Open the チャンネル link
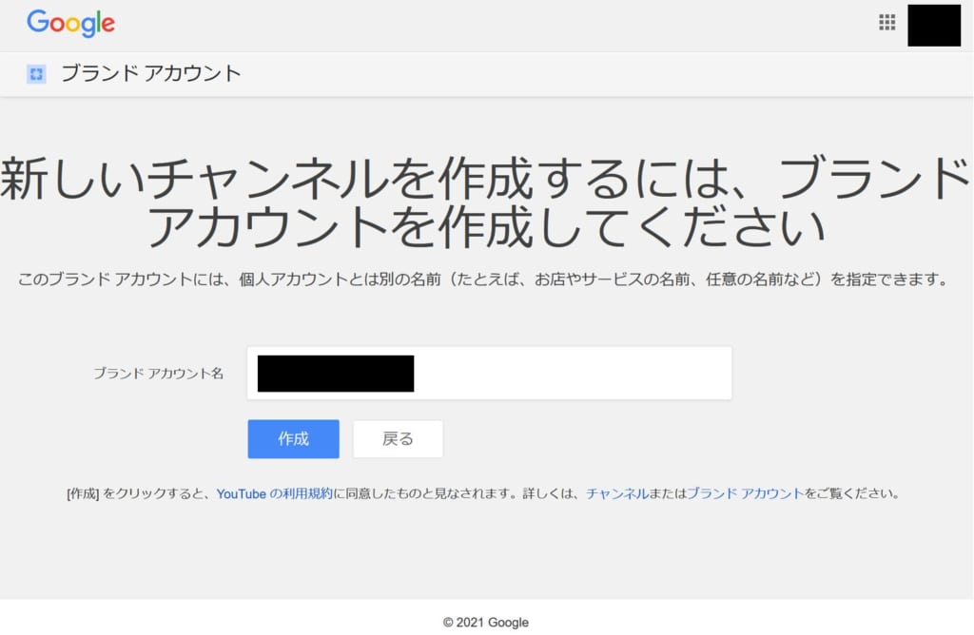974x635 pixels. [616, 493]
